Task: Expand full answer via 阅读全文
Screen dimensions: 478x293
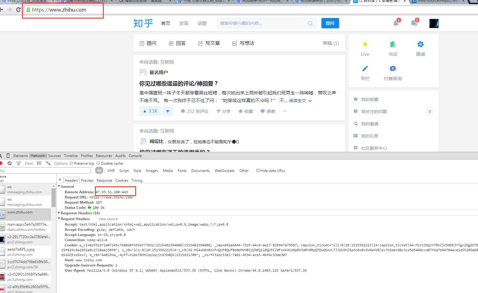Action: [x=300, y=101]
